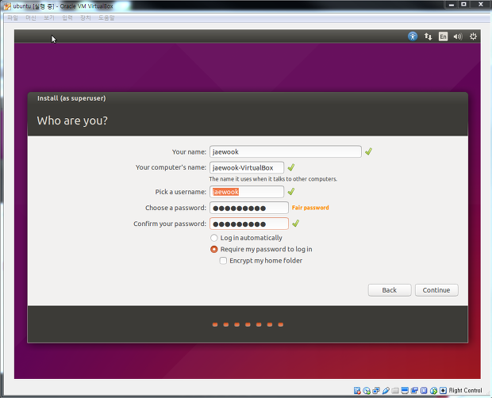The height and width of the screenshot is (398, 492).
Task: Click the VirtualBox video capture status icon
Action: click(414, 391)
